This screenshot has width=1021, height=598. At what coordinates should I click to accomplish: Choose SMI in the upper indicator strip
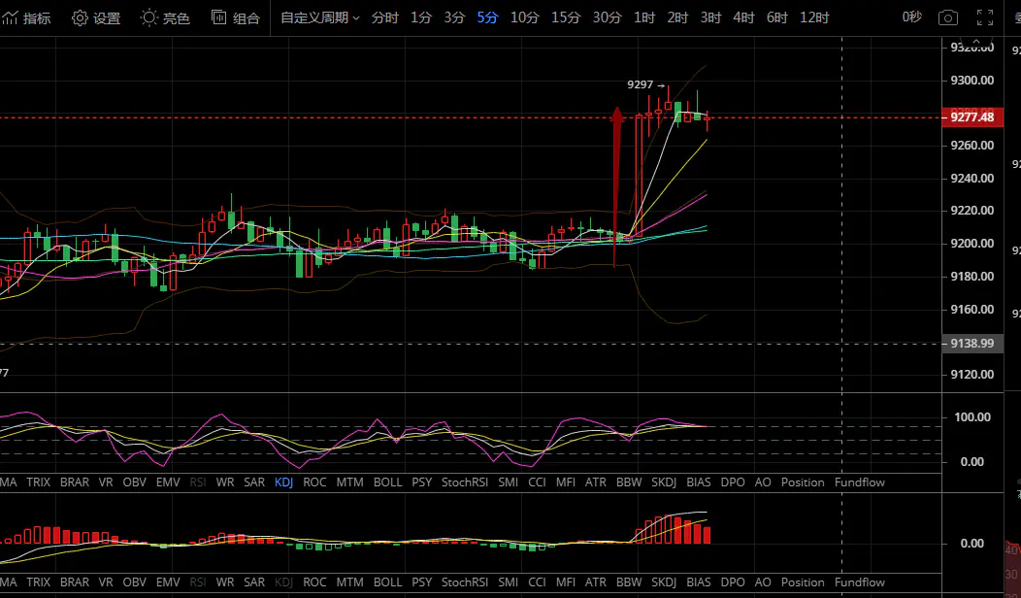tap(508, 482)
